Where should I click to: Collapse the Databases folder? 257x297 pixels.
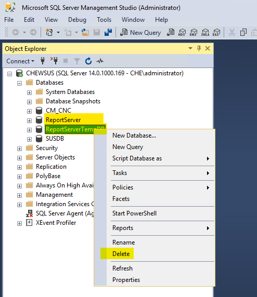point(19,83)
